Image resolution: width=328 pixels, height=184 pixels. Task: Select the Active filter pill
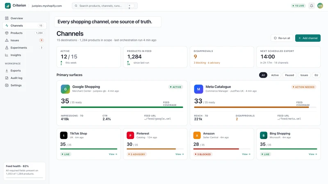pos(275,75)
